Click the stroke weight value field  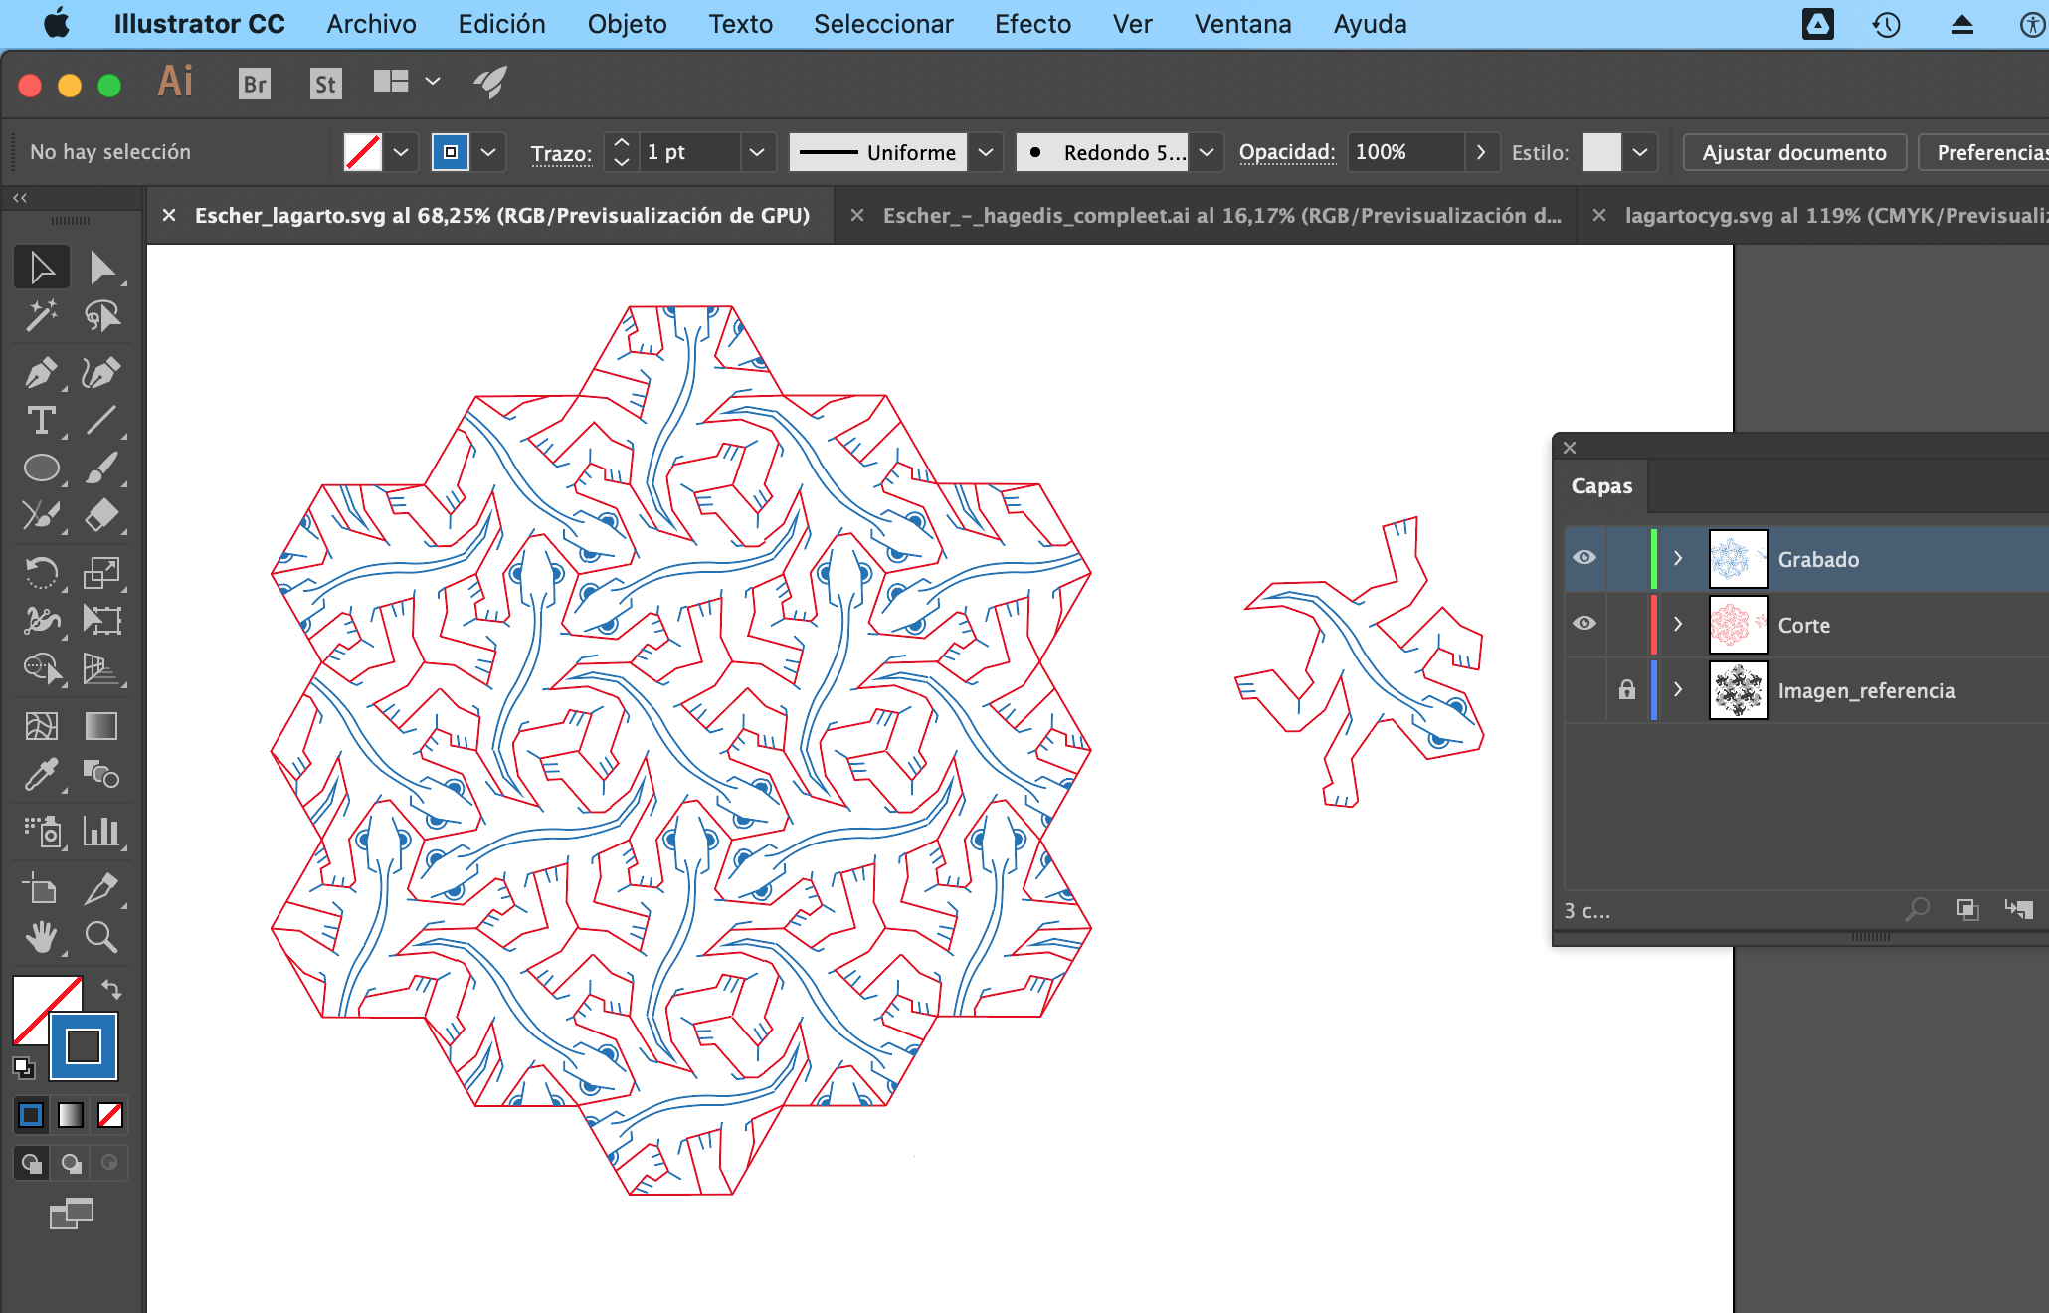[691, 152]
